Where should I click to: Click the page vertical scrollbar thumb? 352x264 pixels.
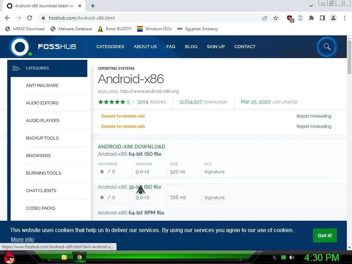[349, 58]
